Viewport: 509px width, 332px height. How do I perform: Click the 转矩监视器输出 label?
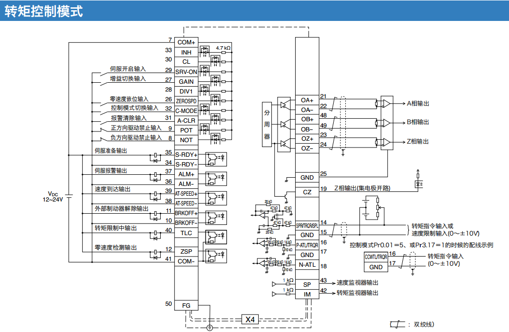[x=358, y=293]
